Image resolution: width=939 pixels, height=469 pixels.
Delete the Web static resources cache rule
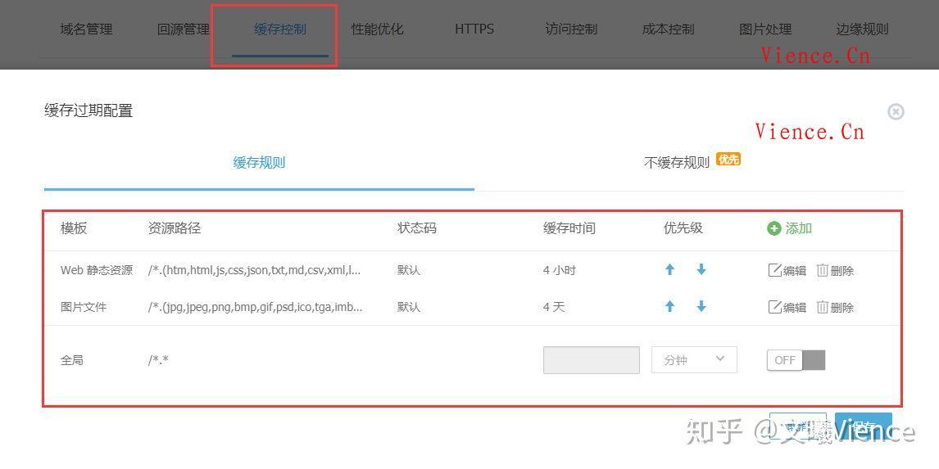click(835, 270)
